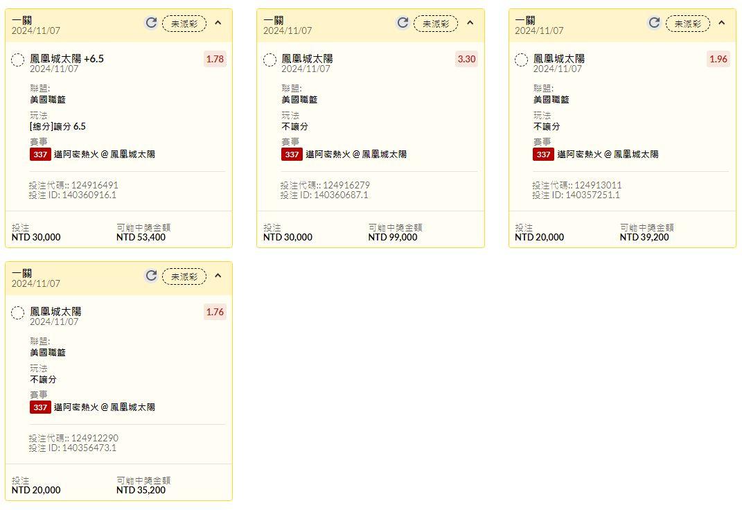Collapse the card with bet code 124916491
The height and width of the screenshot is (510, 742).
[x=218, y=23]
